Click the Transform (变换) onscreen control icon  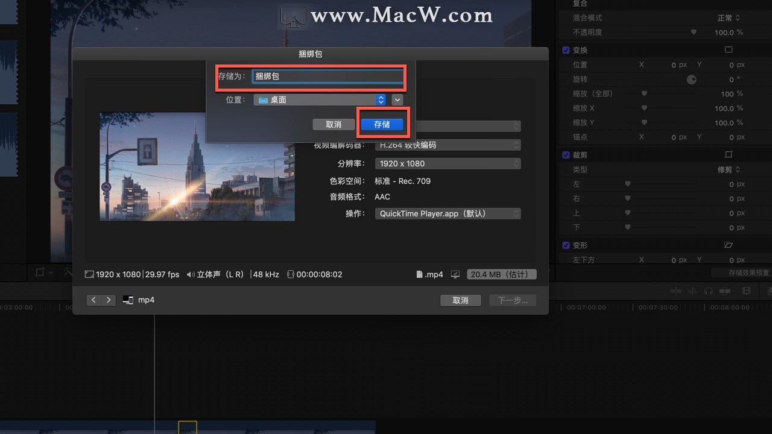[x=729, y=50]
